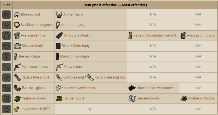The height and width of the screenshot is (115, 218).
Task: Click the Pegasian boots icon
Action: click(x=18, y=98)
